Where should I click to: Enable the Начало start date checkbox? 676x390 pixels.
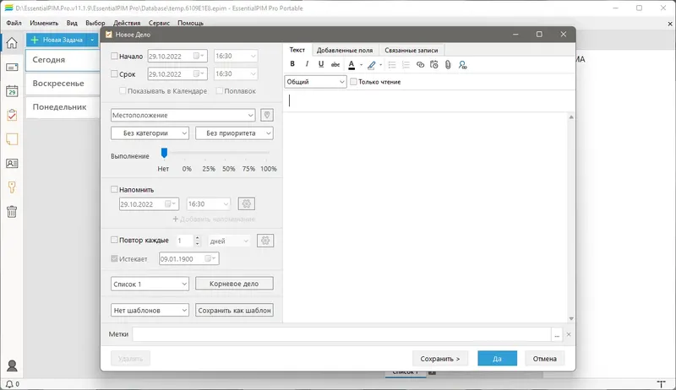[x=114, y=56]
